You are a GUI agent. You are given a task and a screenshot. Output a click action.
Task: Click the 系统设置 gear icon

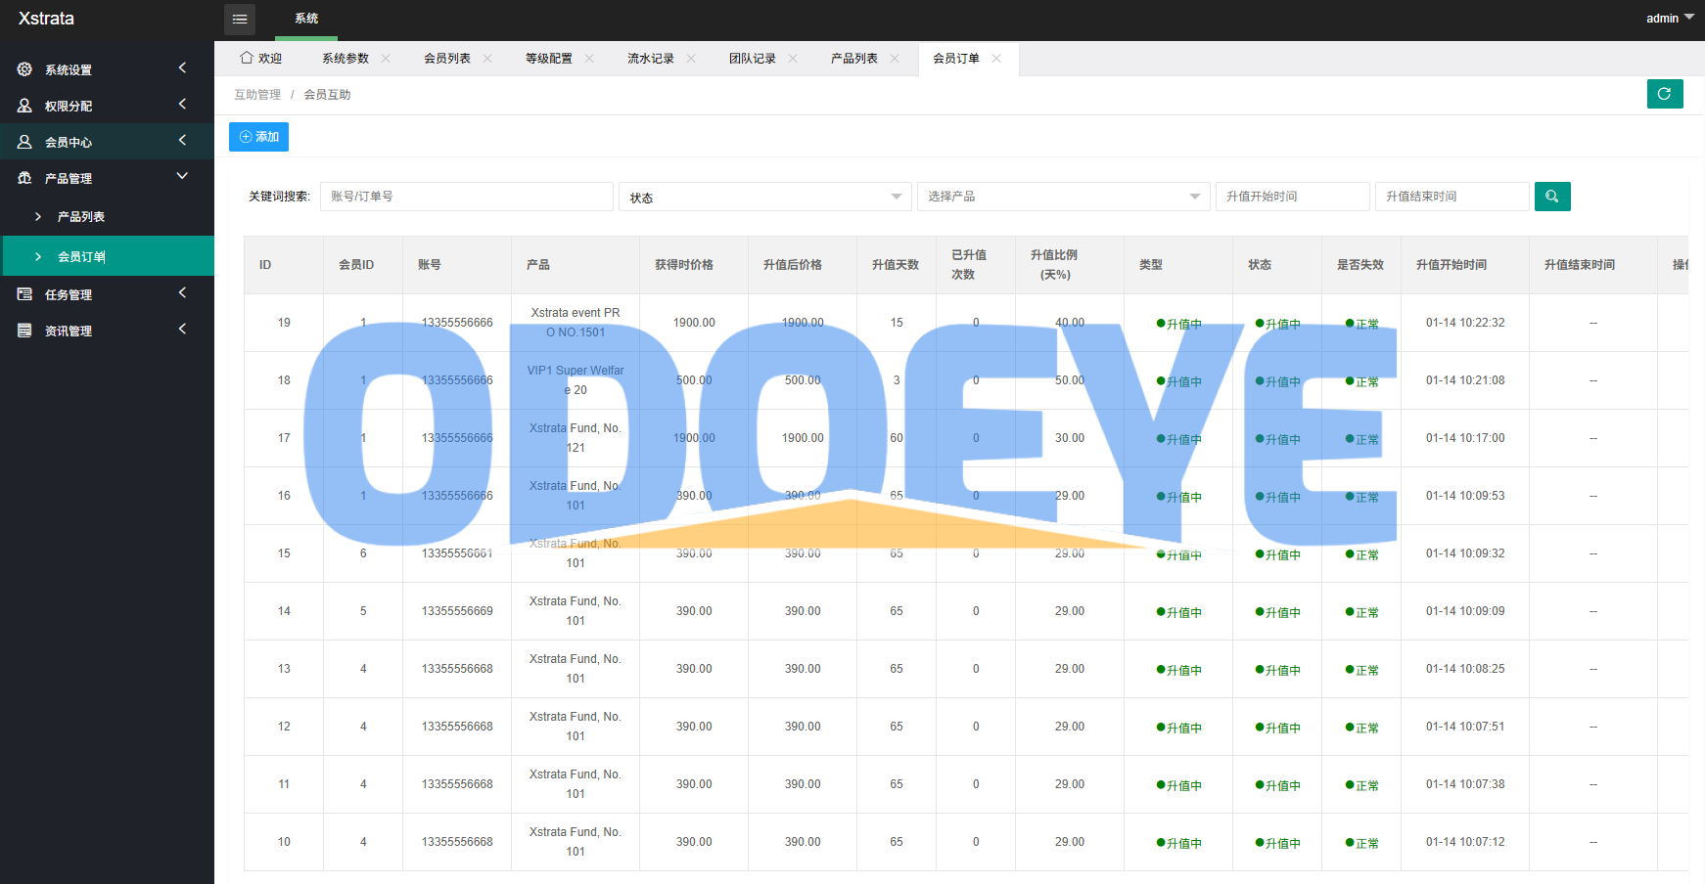(24, 69)
